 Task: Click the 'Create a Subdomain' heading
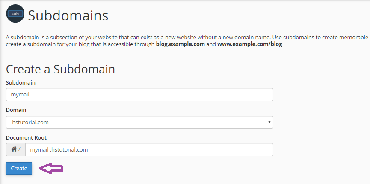(x=60, y=69)
